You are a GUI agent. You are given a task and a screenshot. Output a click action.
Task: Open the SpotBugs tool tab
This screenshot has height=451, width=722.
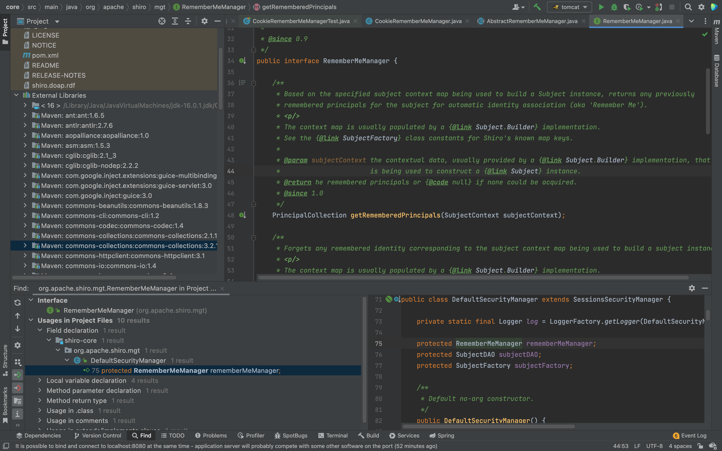pos(291,435)
